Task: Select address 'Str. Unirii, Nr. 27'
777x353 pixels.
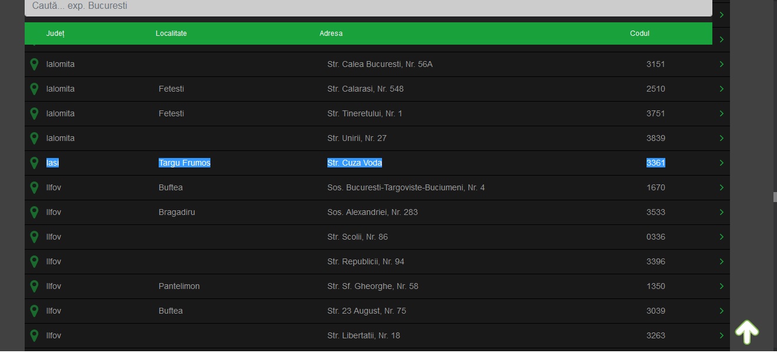Action: click(x=357, y=138)
